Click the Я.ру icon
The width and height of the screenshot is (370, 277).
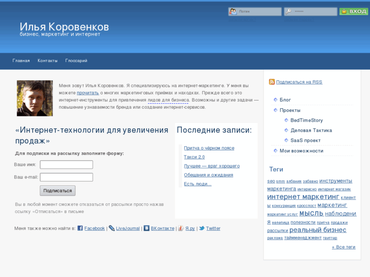coord(181,228)
